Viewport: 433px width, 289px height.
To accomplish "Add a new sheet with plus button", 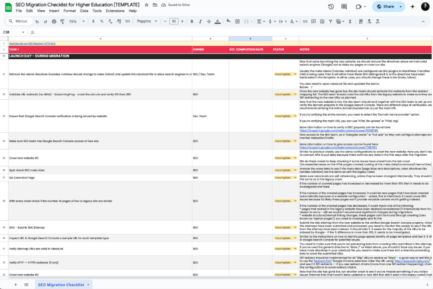I will (16, 284).
